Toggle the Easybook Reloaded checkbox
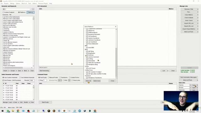Viewport: 201px width, 113px height. (x=87, y=34)
